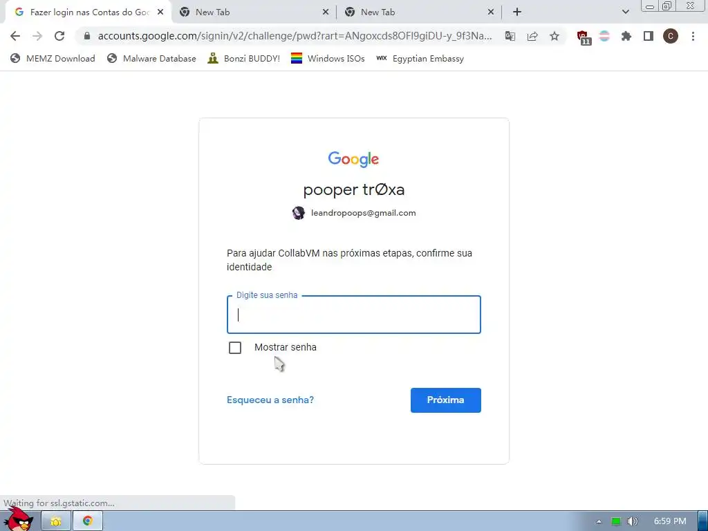Open Chrome profile avatar C
This screenshot has height=531, width=708.
pos(671,36)
